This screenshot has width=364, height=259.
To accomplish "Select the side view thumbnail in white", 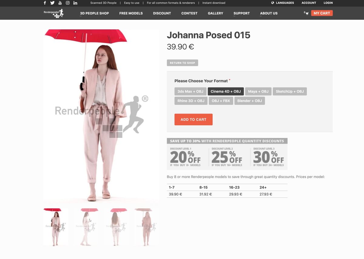I will [86, 227].
